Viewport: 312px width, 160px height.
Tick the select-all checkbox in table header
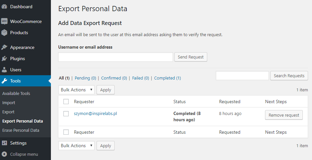tap(66, 102)
